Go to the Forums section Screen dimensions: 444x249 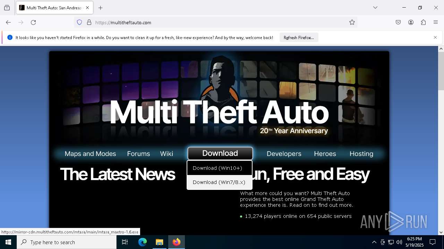coord(138,154)
